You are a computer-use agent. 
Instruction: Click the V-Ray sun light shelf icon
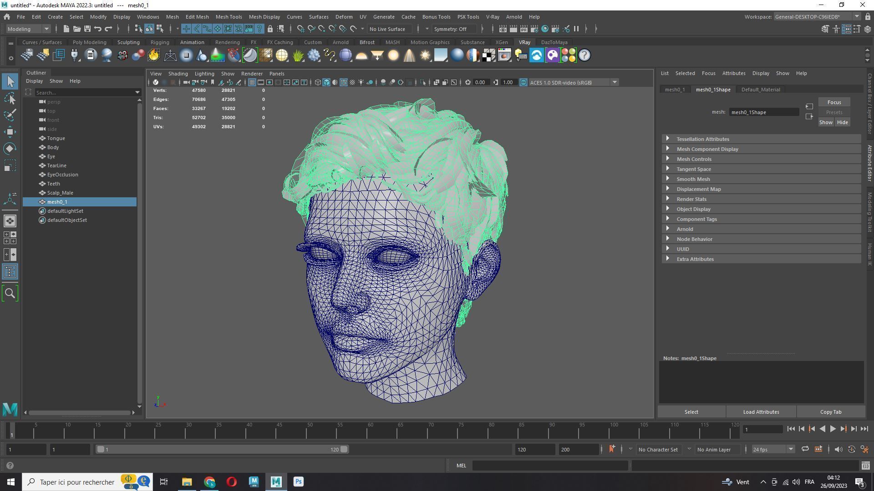425,55
